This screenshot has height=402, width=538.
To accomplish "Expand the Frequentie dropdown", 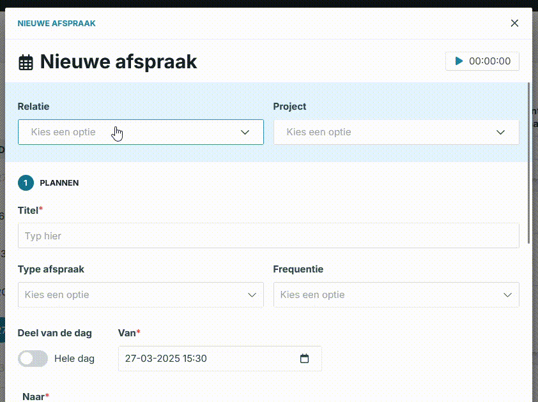I will (x=396, y=295).
